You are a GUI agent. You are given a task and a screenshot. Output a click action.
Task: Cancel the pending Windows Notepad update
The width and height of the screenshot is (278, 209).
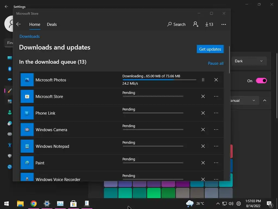(x=203, y=146)
